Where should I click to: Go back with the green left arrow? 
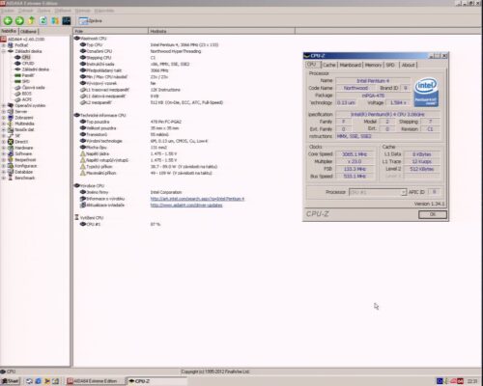8,21
